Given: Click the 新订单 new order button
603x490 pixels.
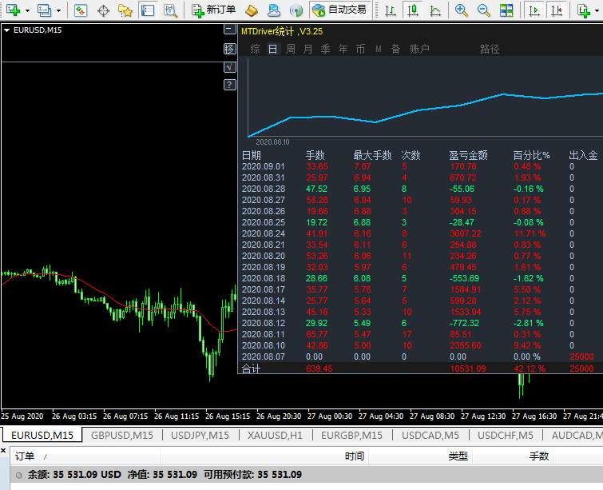Looking at the screenshot, I should pos(214,10).
